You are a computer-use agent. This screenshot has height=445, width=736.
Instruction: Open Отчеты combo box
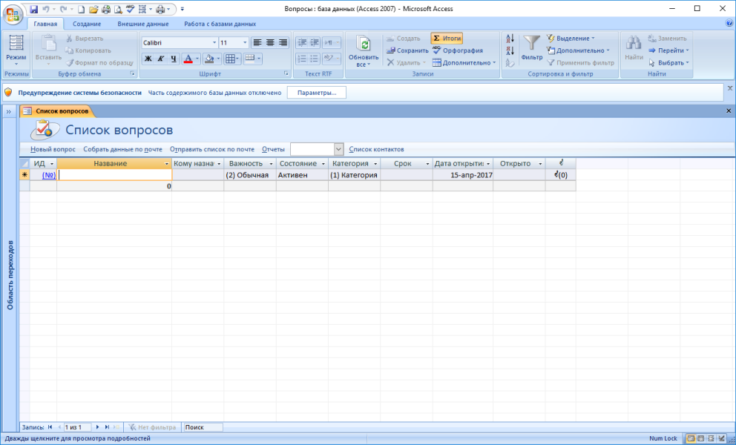318,149
